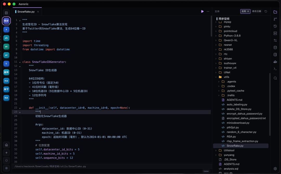Open the Python-3.8.8 folder
Viewport: 281px width, 174px height.
[x=241, y=36]
